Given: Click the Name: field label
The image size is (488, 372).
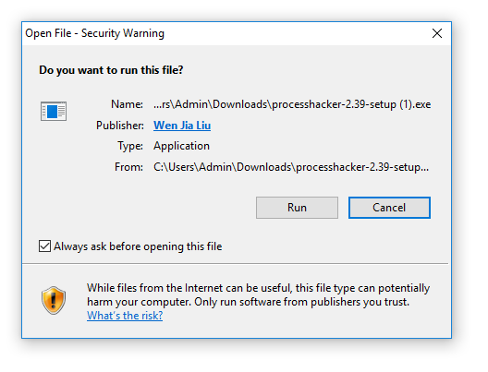Looking at the screenshot, I should coord(127,104).
